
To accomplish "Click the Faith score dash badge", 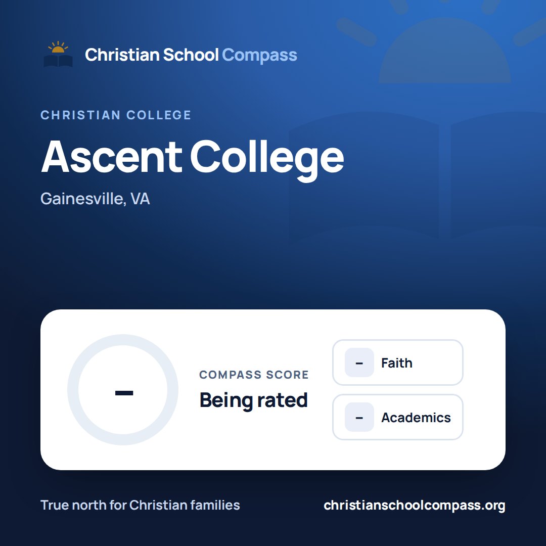I will point(359,362).
